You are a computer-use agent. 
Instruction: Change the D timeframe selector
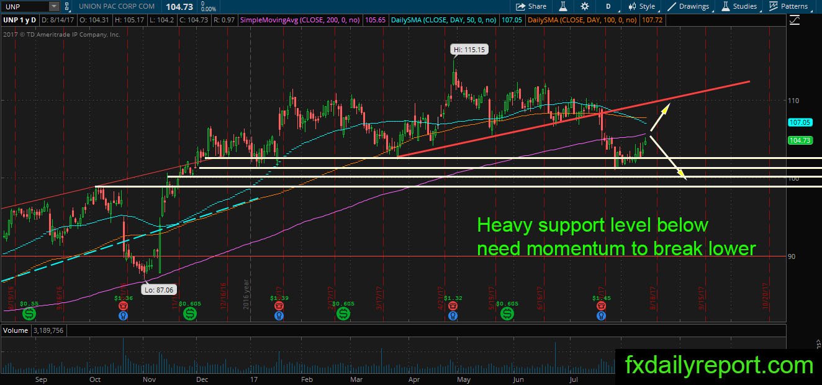[608, 6]
